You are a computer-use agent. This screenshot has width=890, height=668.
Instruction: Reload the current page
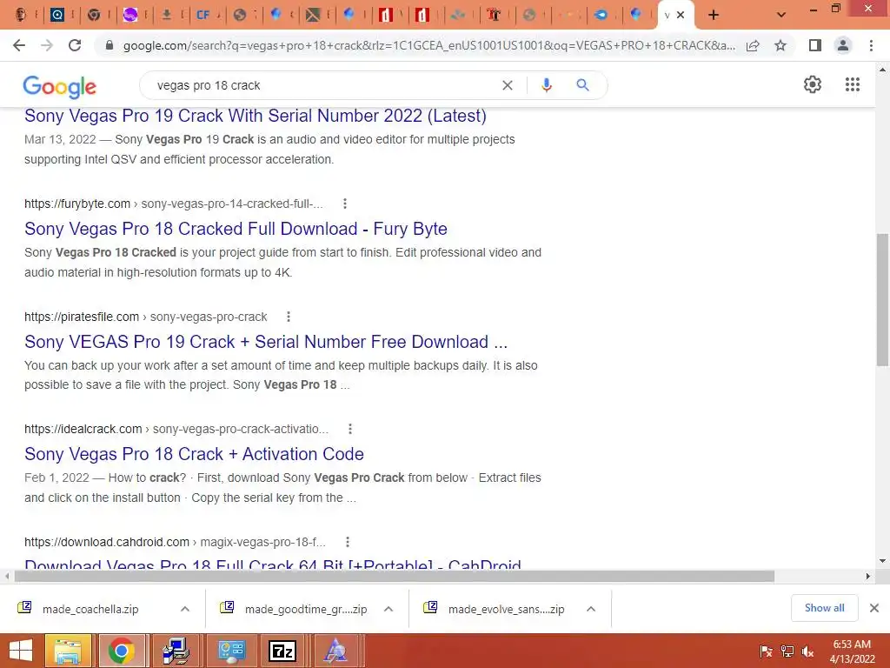75,45
